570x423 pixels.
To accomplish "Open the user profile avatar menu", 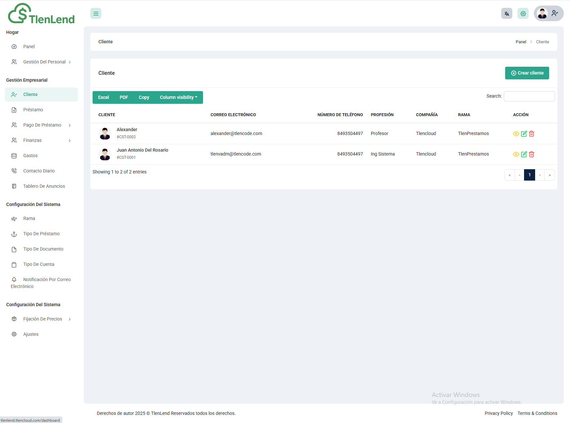I will [x=548, y=14].
